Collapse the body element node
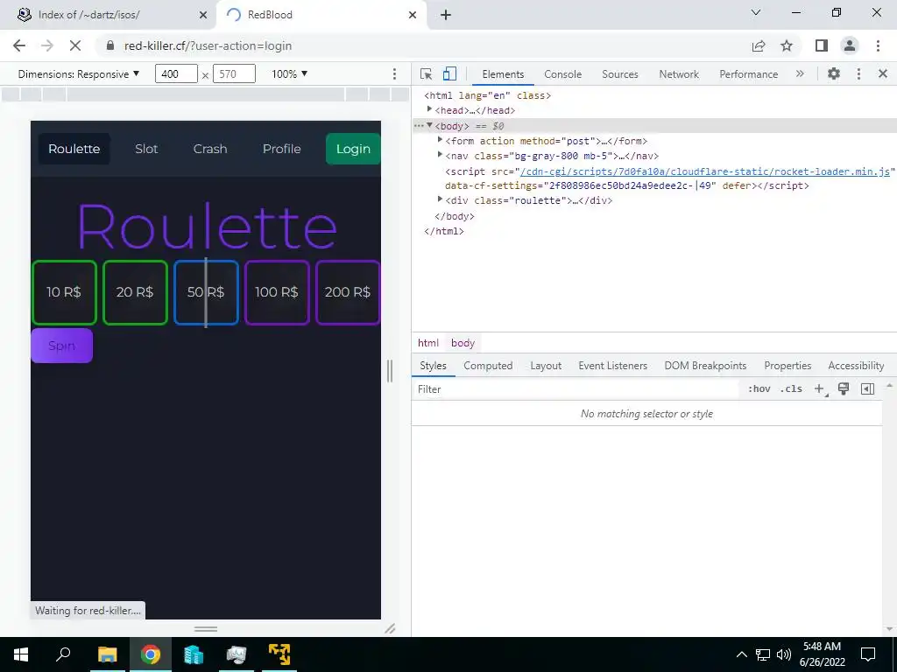This screenshot has width=897, height=672. tap(429, 126)
